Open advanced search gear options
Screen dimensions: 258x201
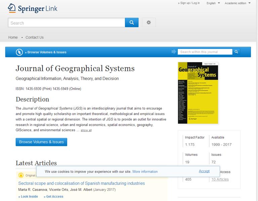[149, 23]
